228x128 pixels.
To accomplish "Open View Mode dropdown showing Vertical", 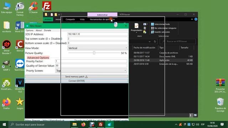I will click(x=98, y=48).
